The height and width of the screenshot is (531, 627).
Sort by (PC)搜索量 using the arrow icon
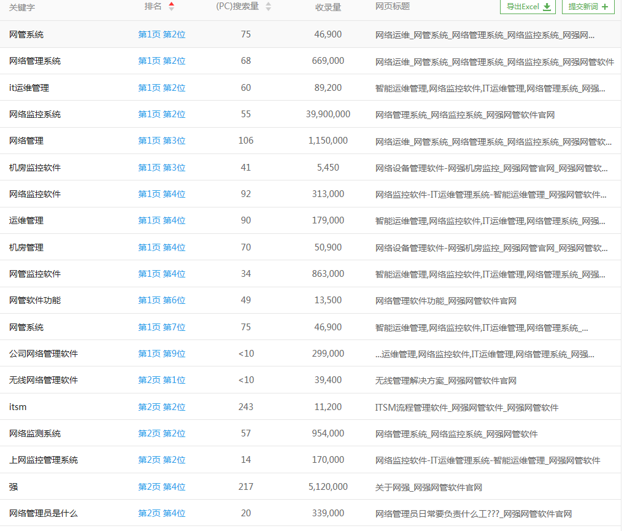coord(268,6)
